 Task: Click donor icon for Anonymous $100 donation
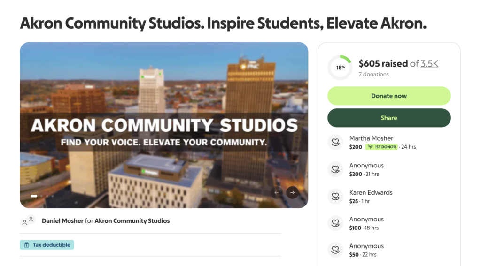pos(335,223)
